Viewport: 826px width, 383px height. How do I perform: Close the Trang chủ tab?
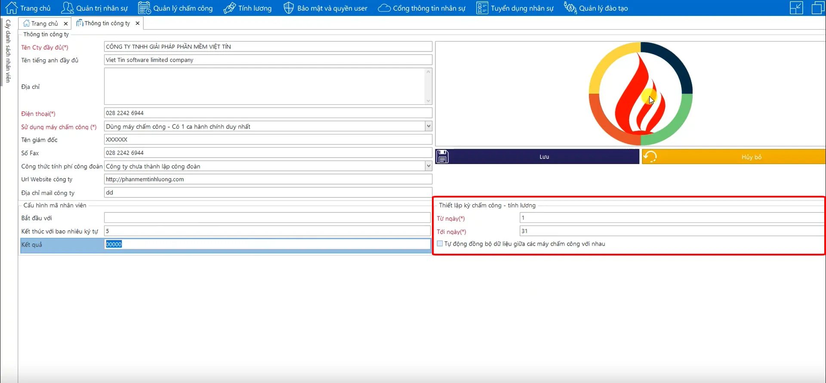(65, 24)
